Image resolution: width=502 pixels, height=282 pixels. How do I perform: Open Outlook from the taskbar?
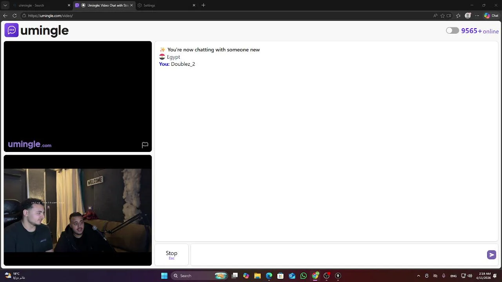[x=292, y=276]
